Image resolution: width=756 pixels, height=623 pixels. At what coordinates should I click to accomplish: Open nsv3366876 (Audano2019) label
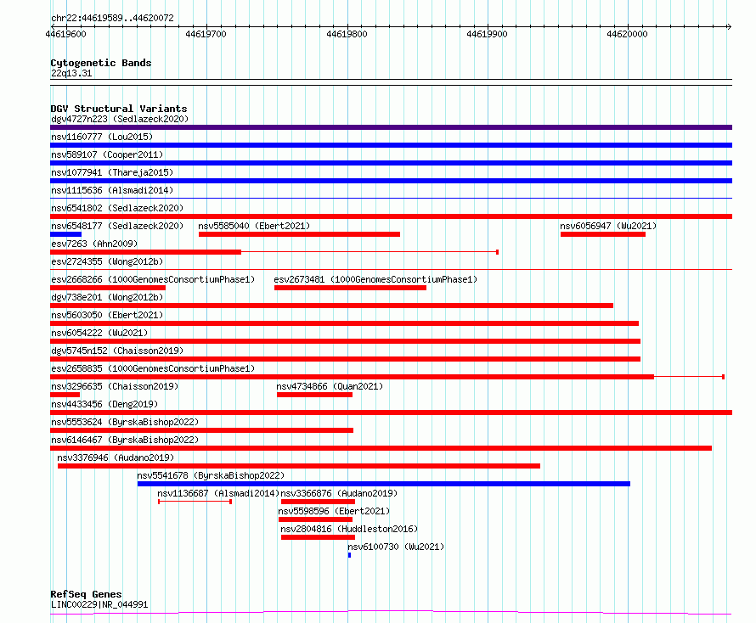(x=339, y=493)
